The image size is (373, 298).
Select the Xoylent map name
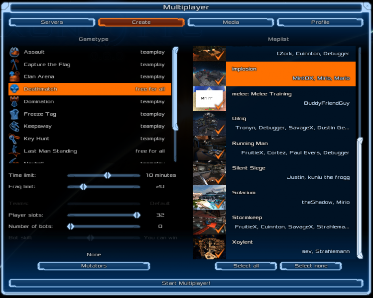coord(242,242)
